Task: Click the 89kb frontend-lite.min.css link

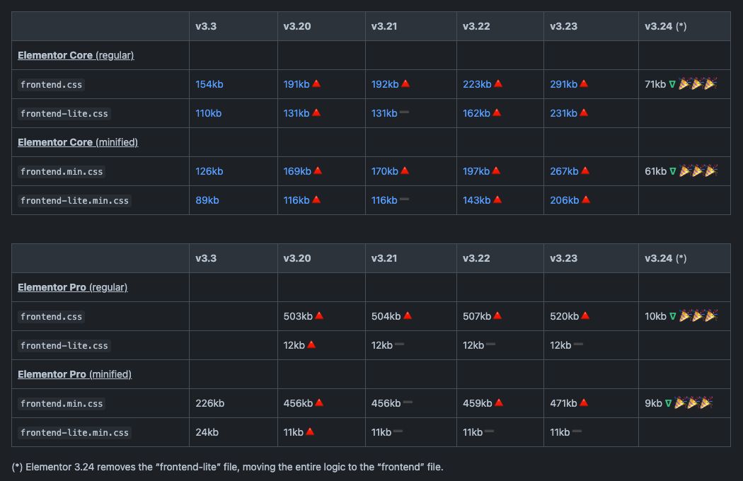Action: point(207,200)
